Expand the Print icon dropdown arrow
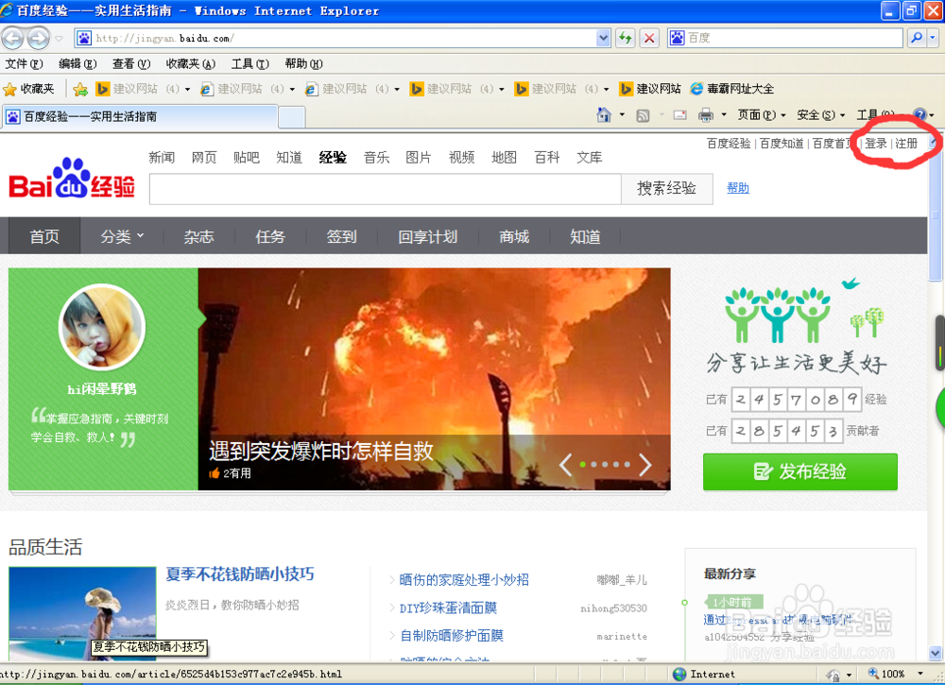Screen dimensions: 945x685 [x=724, y=114]
